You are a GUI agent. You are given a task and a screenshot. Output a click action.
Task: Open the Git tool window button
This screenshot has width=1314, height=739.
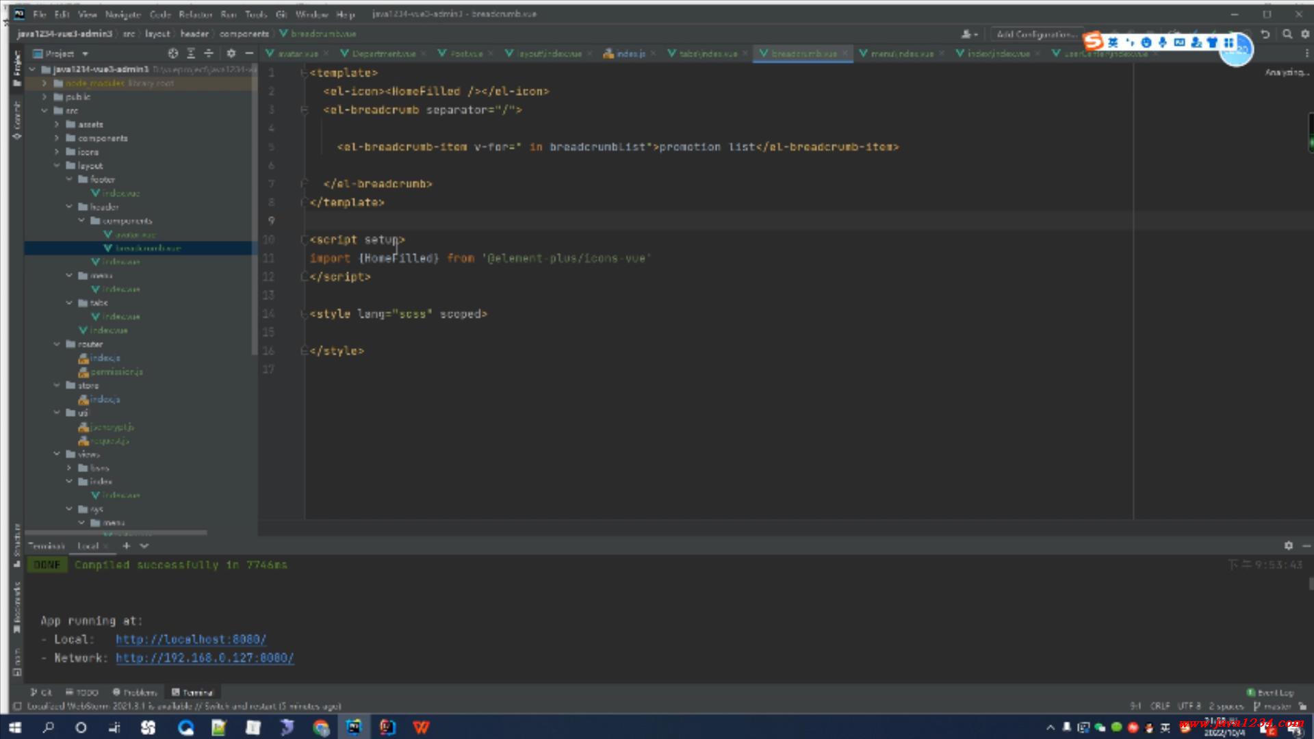pyautogui.click(x=41, y=692)
